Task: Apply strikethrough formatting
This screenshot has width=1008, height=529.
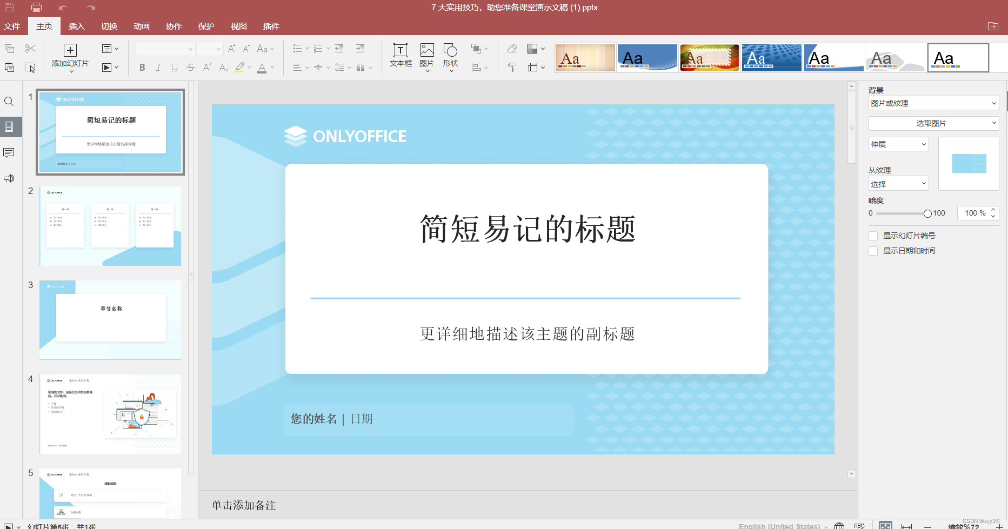Action: (x=191, y=68)
